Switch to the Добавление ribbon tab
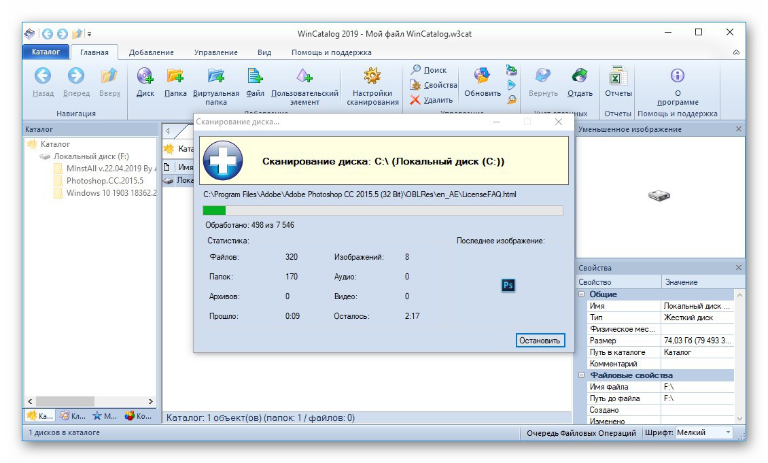The width and height of the screenshot is (768, 463). (x=152, y=52)
